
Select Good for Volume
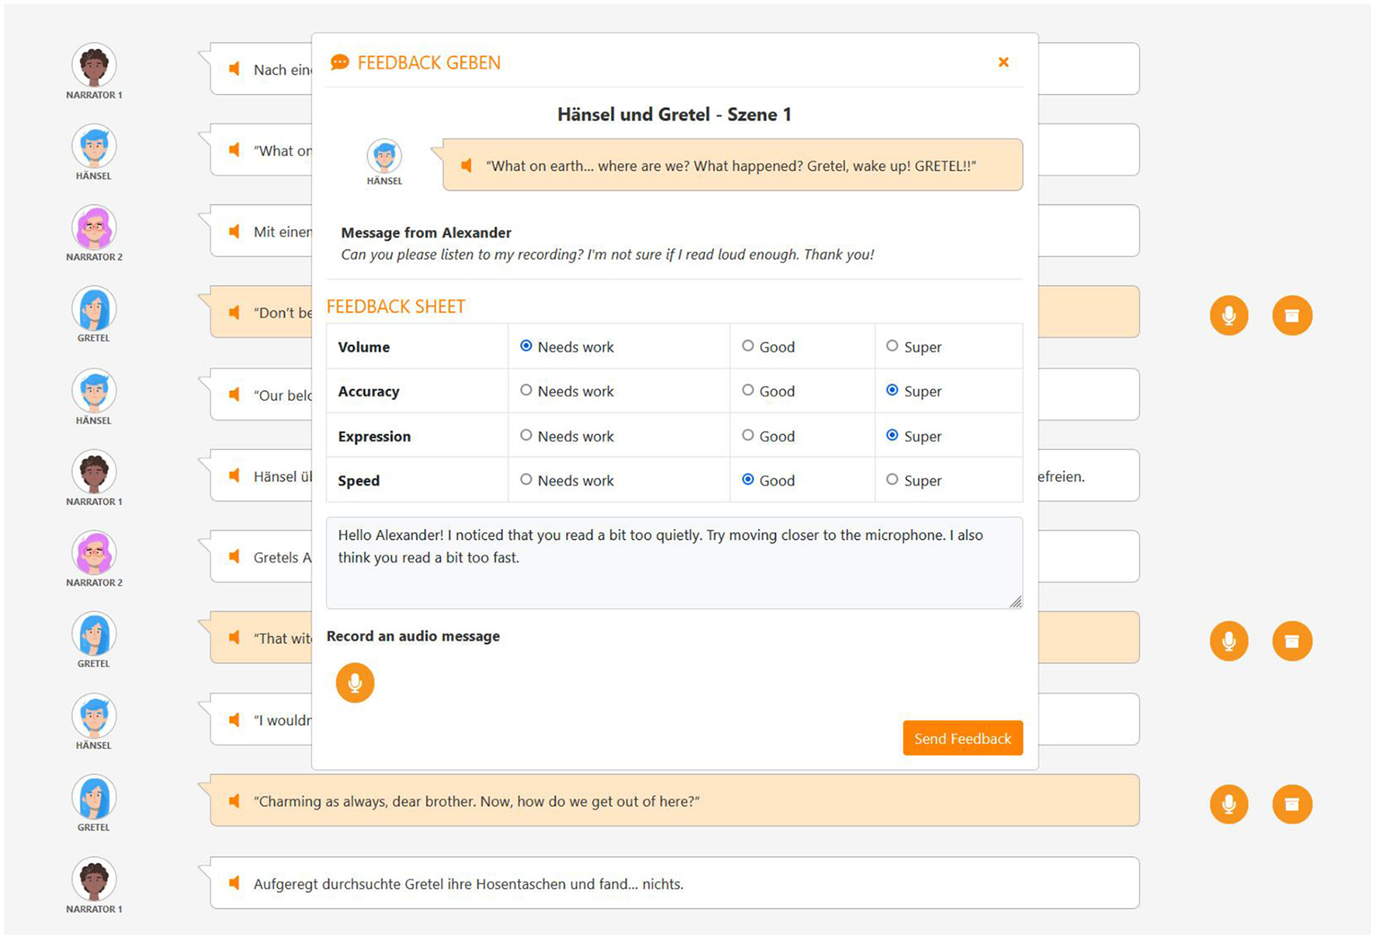click(748, 346)
